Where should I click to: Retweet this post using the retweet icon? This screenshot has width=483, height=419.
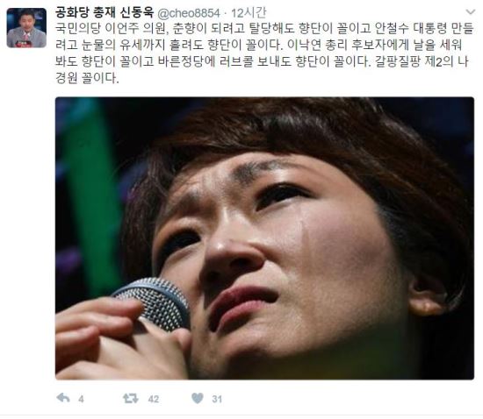(131, 399)
